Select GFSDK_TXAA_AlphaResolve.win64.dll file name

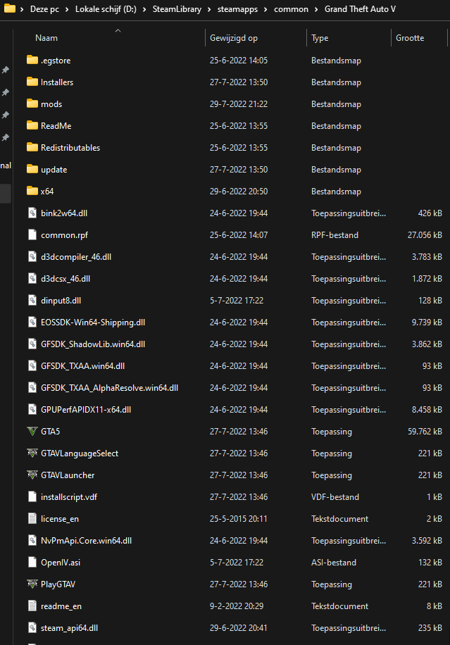pos(109,387)
